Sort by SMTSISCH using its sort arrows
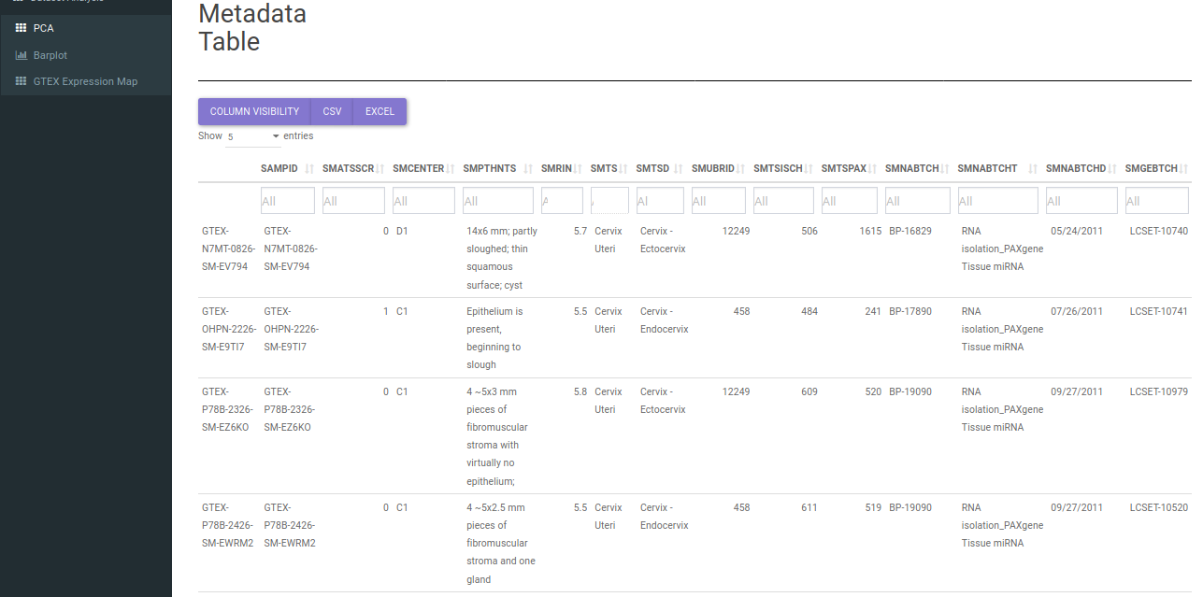The image size is (1203, 597). [809, 169]
